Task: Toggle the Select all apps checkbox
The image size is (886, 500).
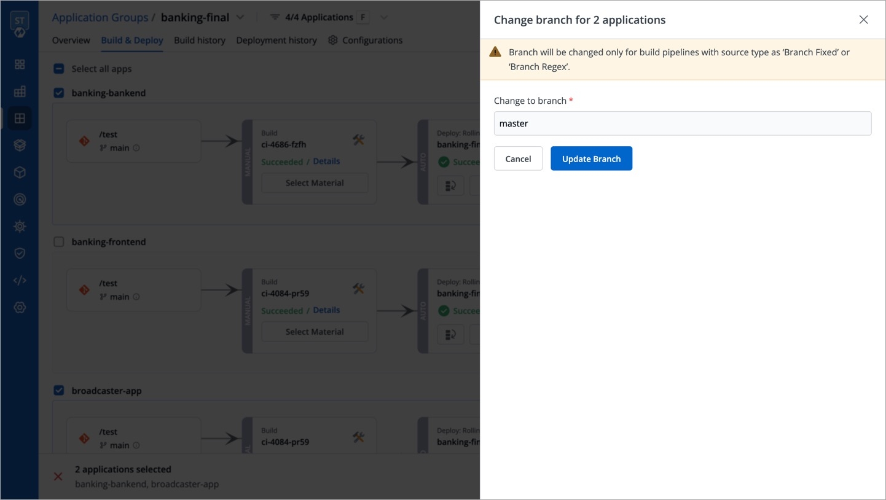Action: pos(59,69)
